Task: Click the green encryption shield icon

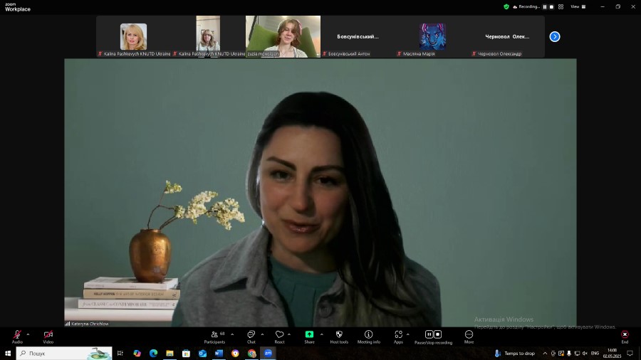Action: pyautogui.click(x=506, y=6)
